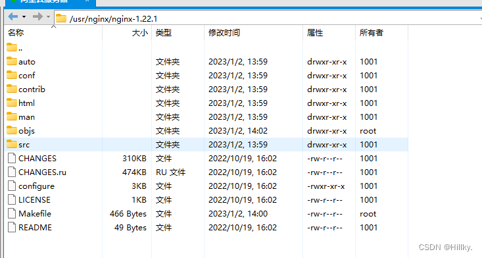Screen dimensions: 482x258
Task: Click 'RU 文件' type of CHANGES.ru
Action: 170,172
